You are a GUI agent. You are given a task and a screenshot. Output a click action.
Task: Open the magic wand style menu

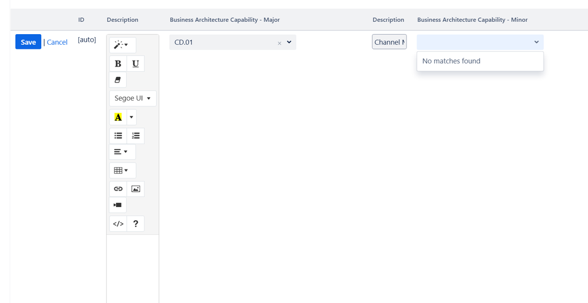[x=123, y=45]
